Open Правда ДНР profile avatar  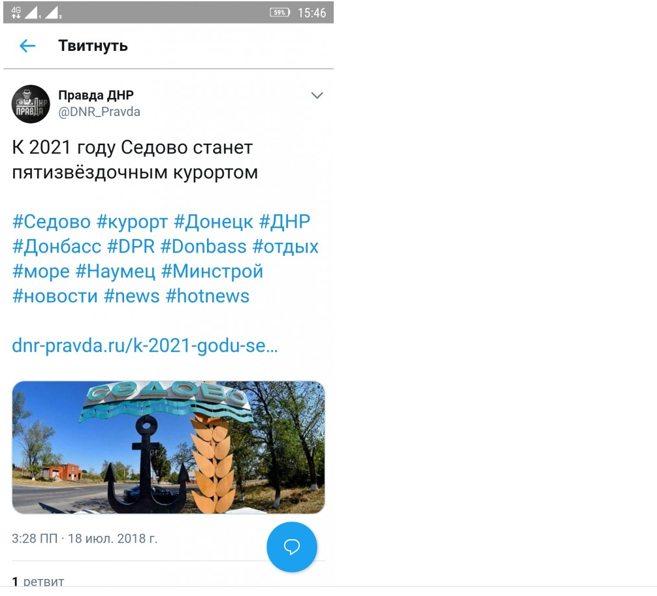[x=31, y=104]
